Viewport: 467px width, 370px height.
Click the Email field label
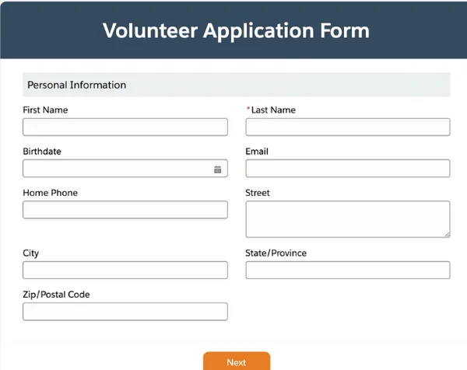257,152
